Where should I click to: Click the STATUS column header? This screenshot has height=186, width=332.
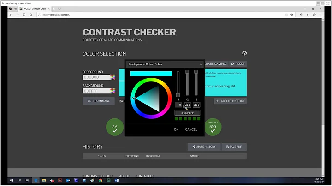[x=101, y=156]
